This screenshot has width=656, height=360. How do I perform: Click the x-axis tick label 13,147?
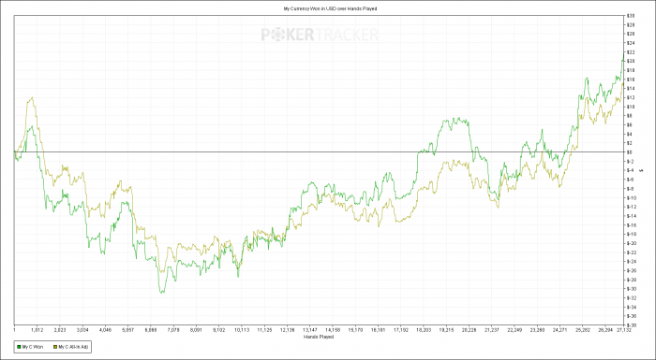pos(310,329)
